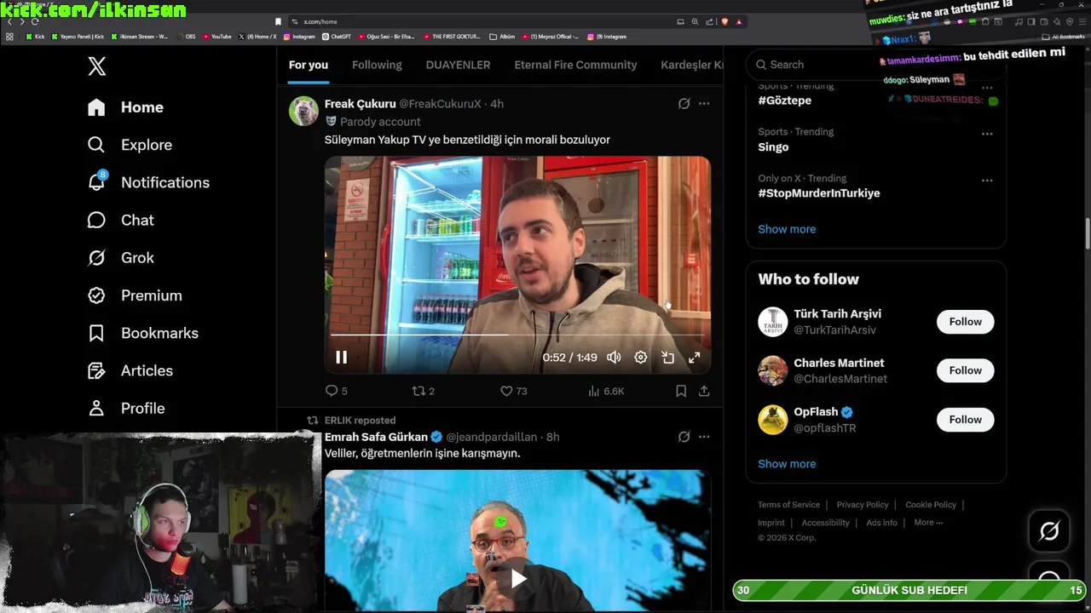Seek on the video progress bar
The height and width of the screenshot is (613, 1091).
517,335
